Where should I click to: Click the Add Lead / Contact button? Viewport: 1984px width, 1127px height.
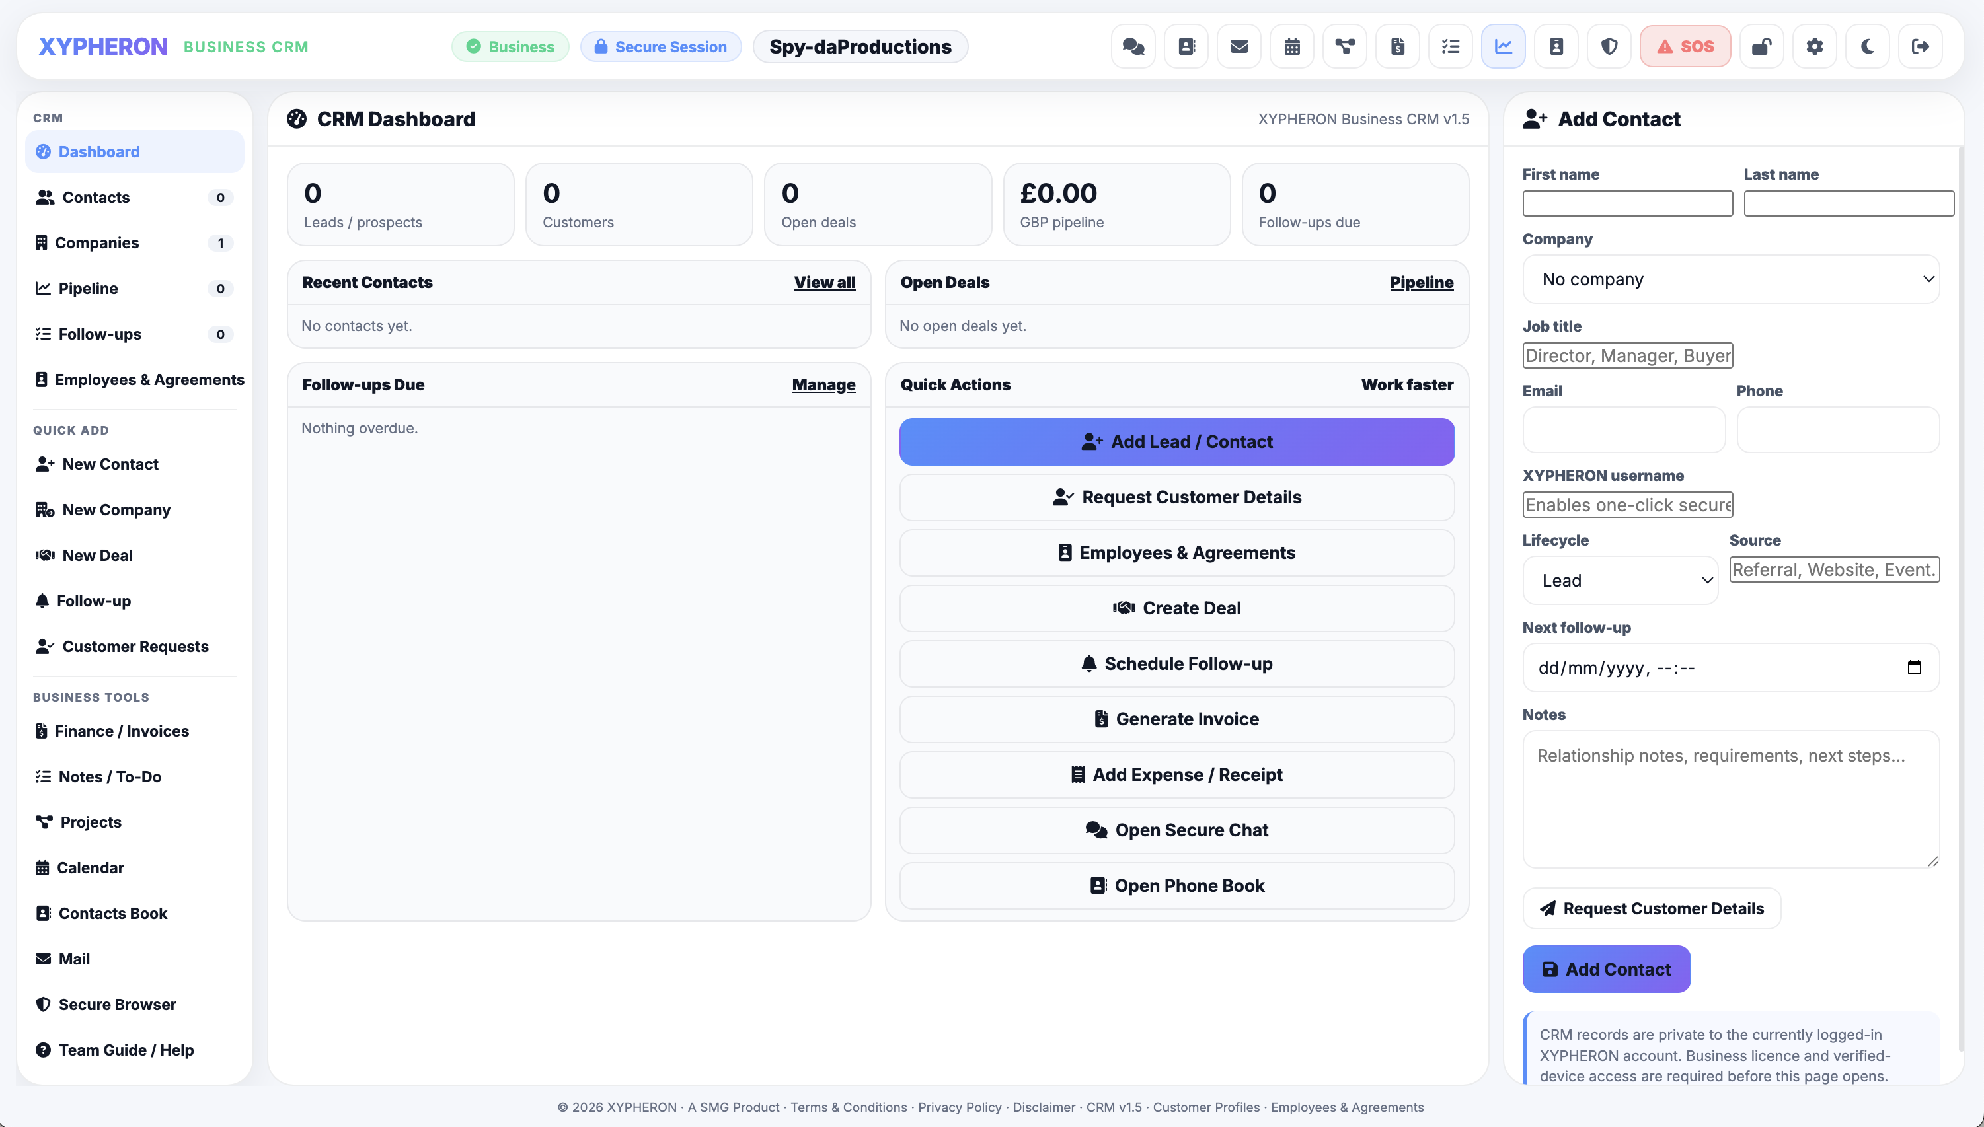click(x=1176, y=442)
